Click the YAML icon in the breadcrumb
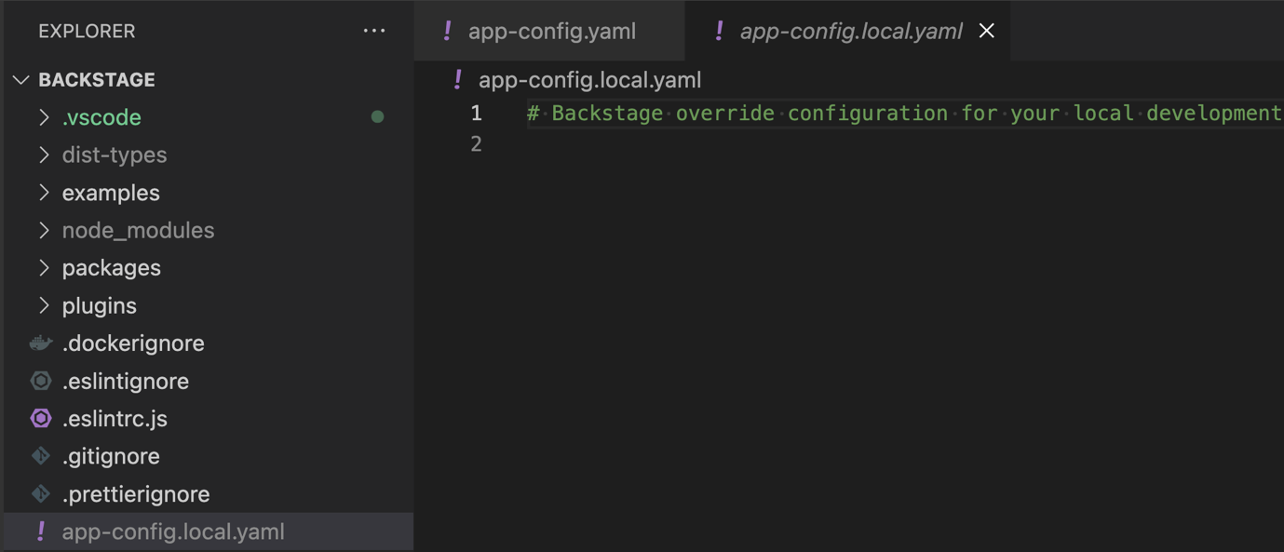The width and height of the screenshot is (1284, 552). pyautogui.click(x=457, y=80)
